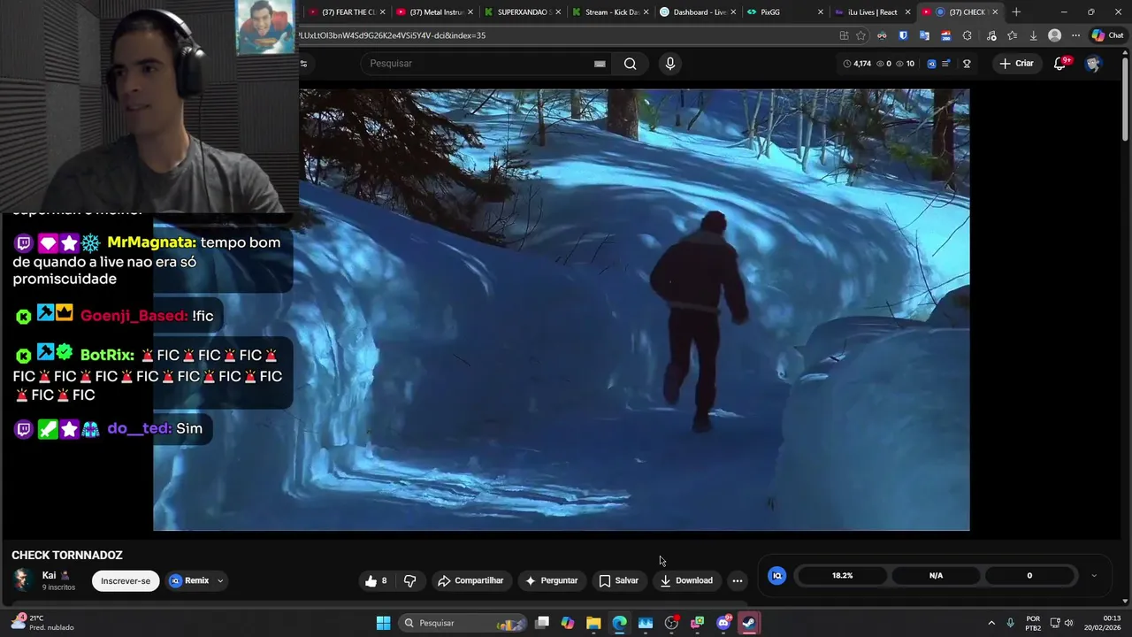This screenshot has width=1132, height=637.
Task: Open volume control in system tray
Action: pyautogui.click(x=1068, y=623)
